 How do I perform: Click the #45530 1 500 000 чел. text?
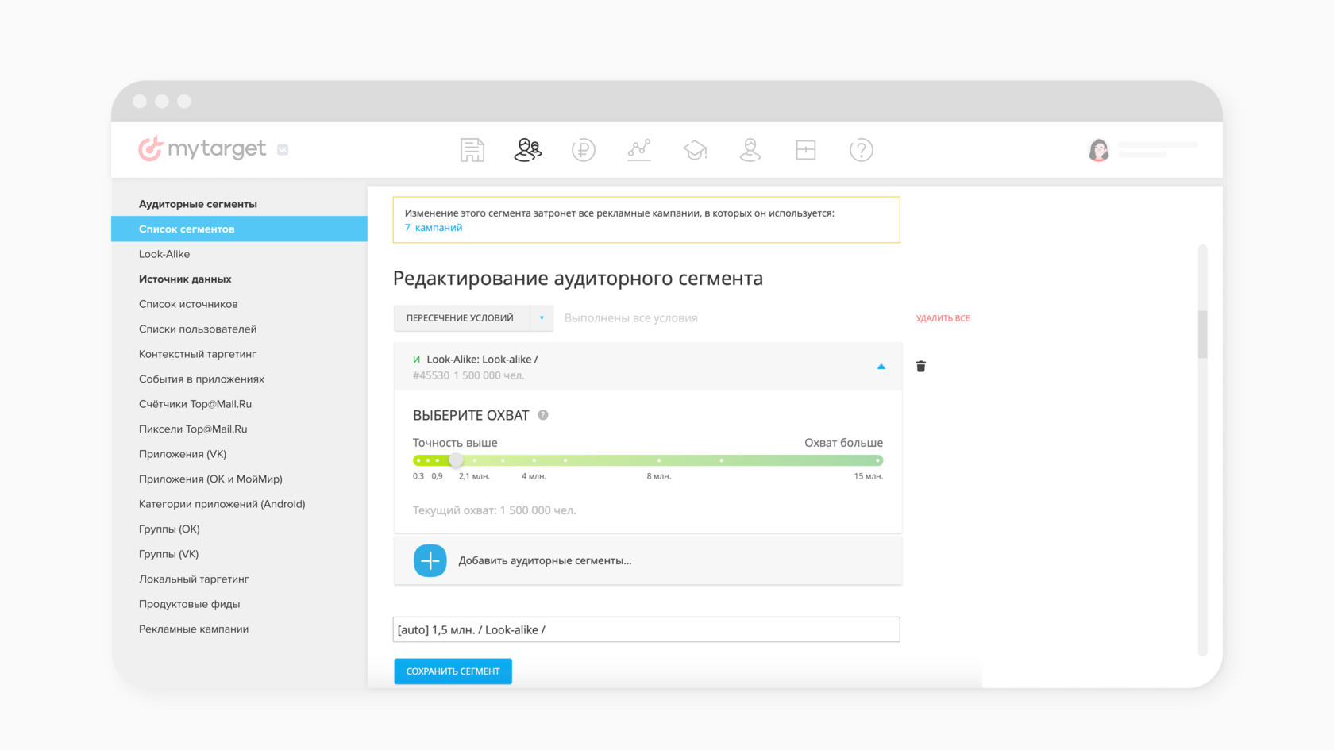click(x=468, y=375)
